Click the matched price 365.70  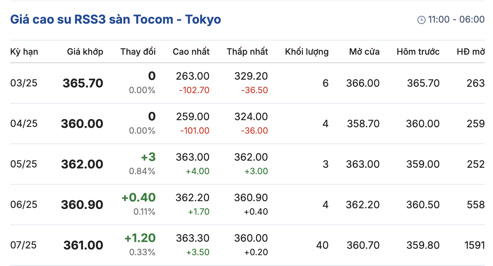[83, 83]
